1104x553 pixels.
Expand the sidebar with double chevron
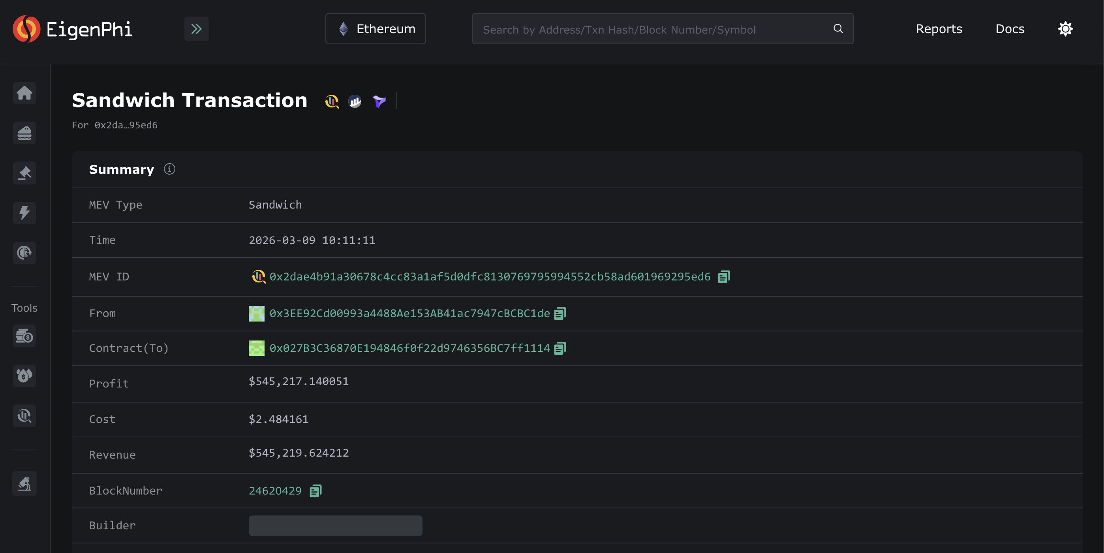[196, 29]
